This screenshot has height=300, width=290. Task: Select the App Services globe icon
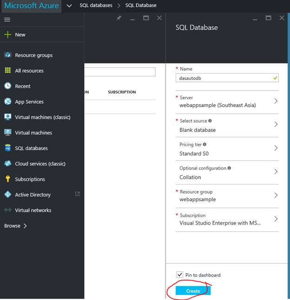coord(7,102)
